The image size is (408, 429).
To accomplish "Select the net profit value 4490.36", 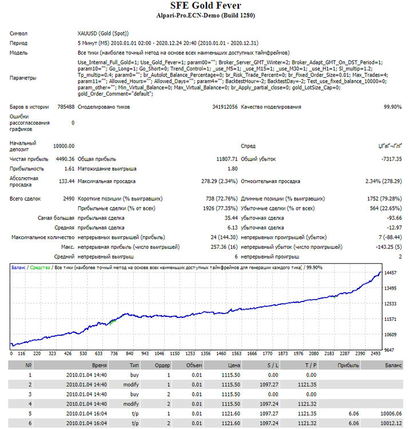I will (65, 159).
